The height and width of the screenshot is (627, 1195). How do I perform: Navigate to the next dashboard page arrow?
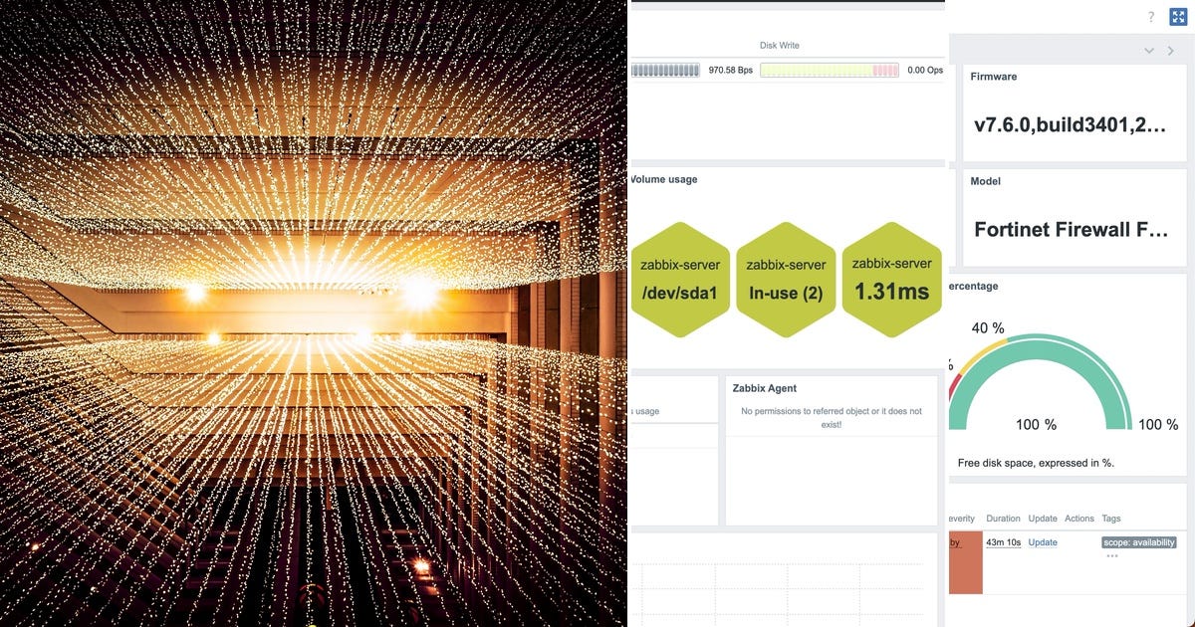(1171, 50)
